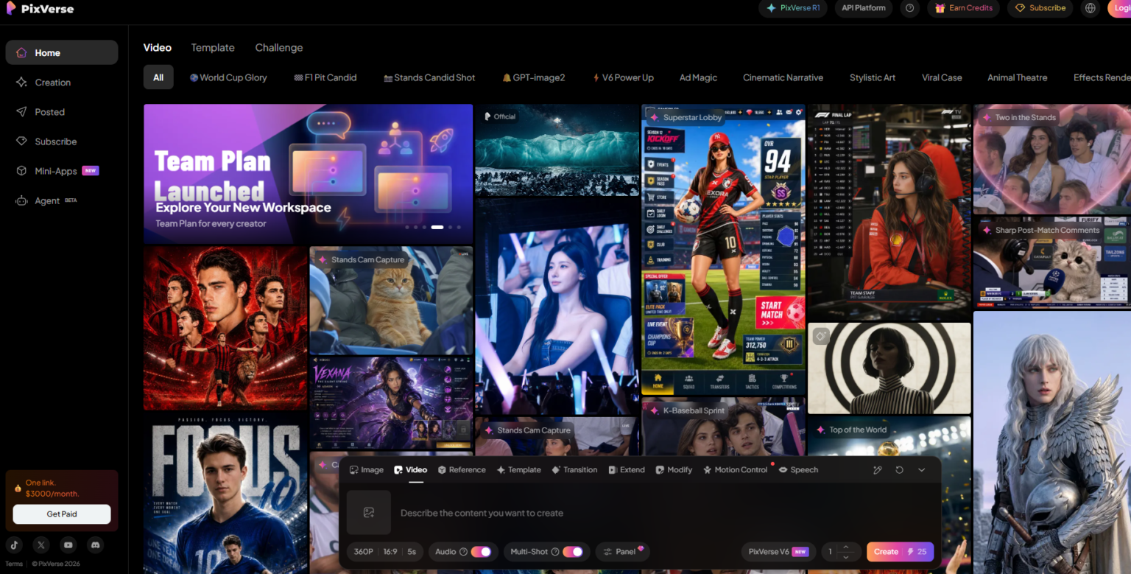Screen dimensions: 1131x574
Task: Open the Discord social icon
Action: coord(95,545)
